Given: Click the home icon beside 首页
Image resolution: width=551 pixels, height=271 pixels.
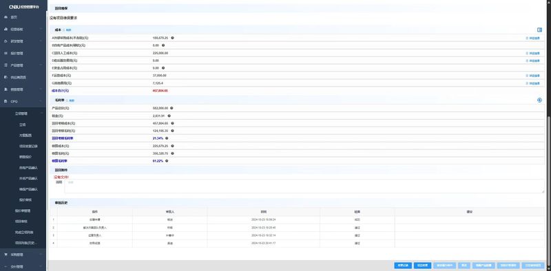Looking at the screenshot, I should click(6, 17).
